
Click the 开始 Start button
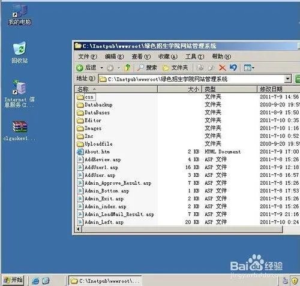click(13, 280)
